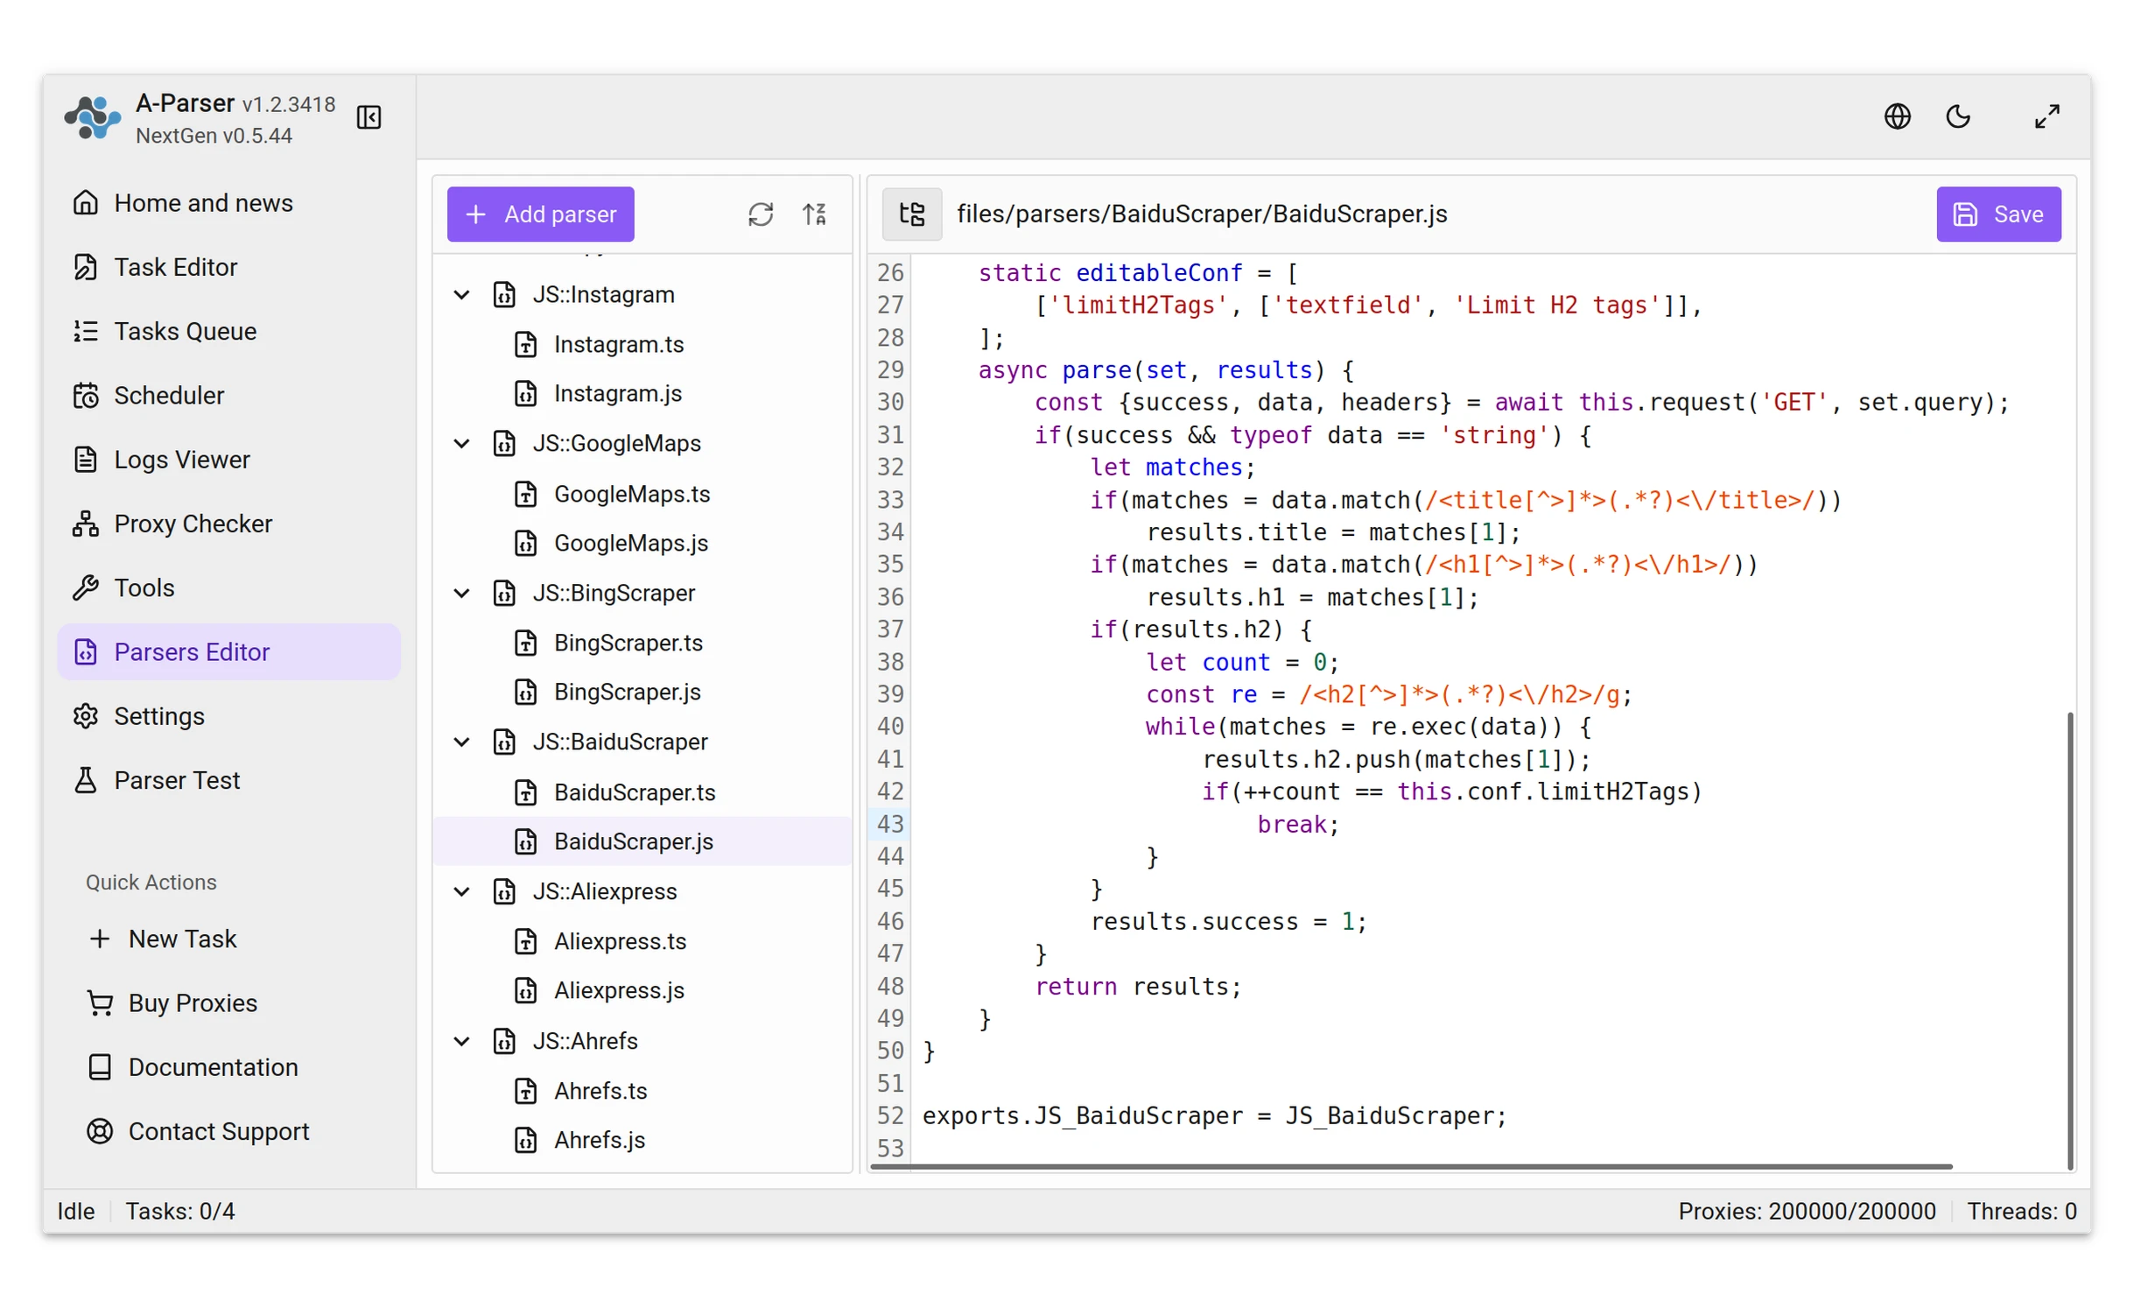The height and width of the screenshot is (1308, 2134).
Task: Toggle dark mode moon icon
Action: (x=1956, y=116)
